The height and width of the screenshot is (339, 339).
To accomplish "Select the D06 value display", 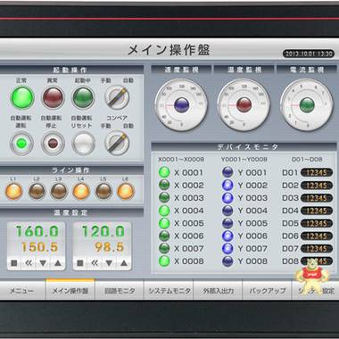I will click(317, 236).
